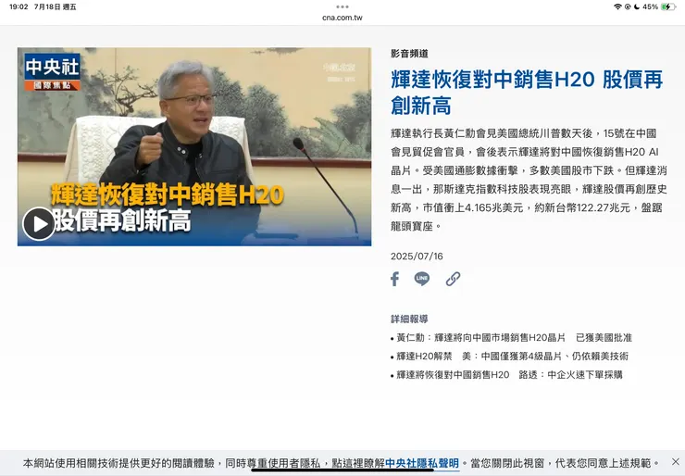Share the article on Facebook
Screen dimensions: 685x476
[395, 279]
